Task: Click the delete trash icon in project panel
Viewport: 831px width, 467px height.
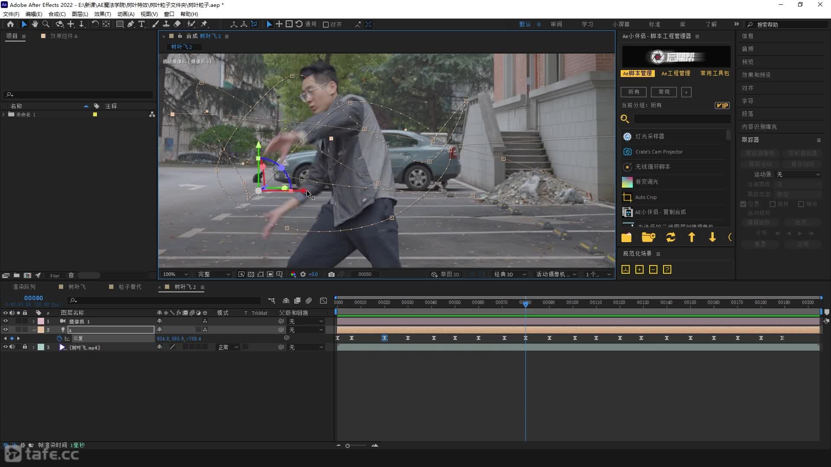Action: (x=71, y=275)
